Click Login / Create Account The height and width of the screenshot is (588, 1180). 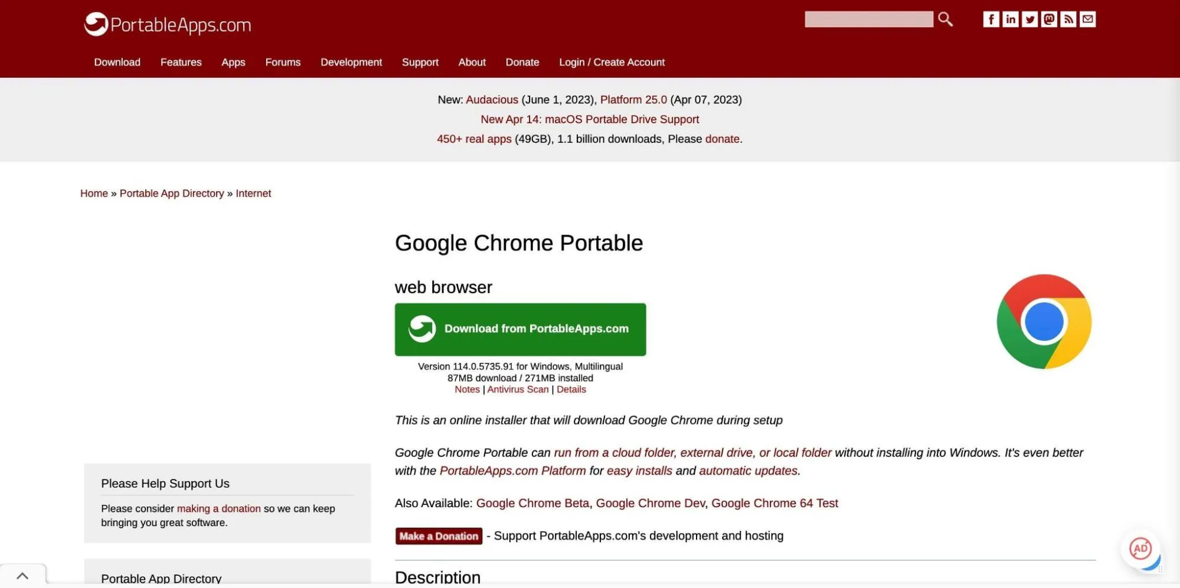coord(612,62)
